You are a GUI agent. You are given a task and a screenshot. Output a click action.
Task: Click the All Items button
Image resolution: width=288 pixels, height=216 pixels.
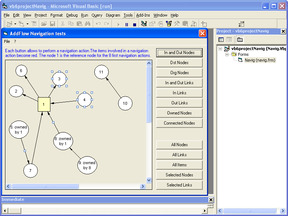click(179, 165)
